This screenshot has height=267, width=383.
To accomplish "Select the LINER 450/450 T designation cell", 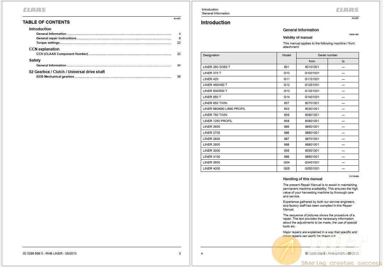I will tap(239, 85).
